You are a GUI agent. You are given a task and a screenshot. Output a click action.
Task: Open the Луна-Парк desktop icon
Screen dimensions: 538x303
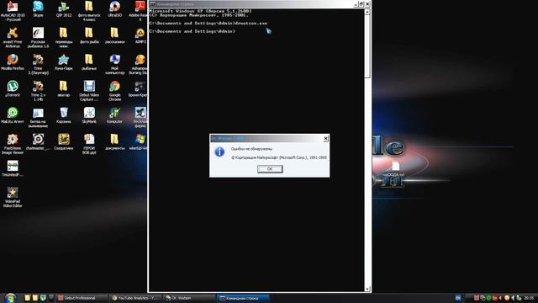[x=64, y=61]
